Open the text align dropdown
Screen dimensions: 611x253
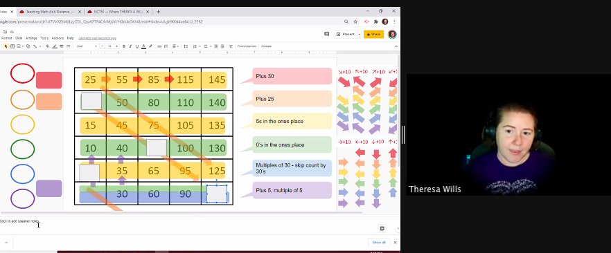176,46
